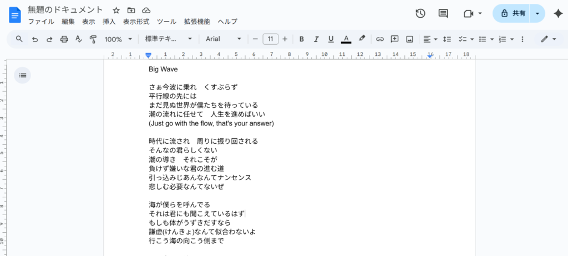The height and width of the screenshot is (256, 568).
Task: Open the 100% zoom dropdown
Action: point(118,39)
